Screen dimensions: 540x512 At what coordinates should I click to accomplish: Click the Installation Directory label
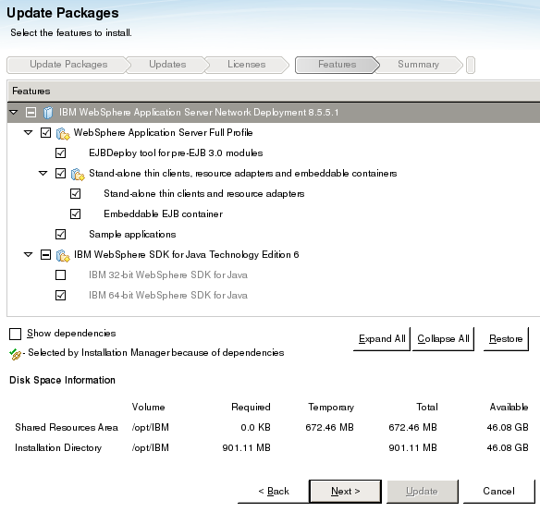coord(58,448)
